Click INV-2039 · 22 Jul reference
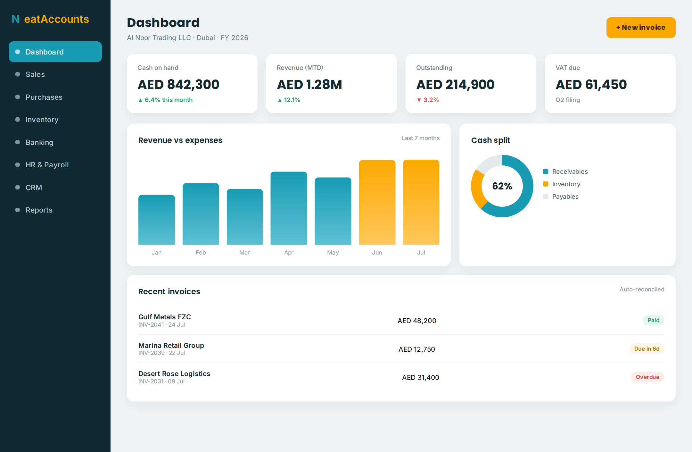This screenshot has width=692, height=452. pyautogui.click(x=161, y=353)
